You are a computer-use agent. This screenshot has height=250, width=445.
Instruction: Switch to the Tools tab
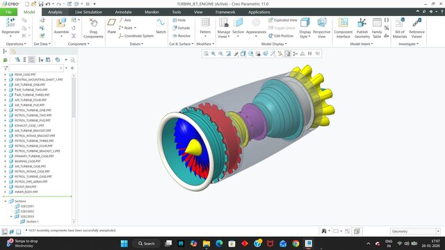click(x=176, y=12)
